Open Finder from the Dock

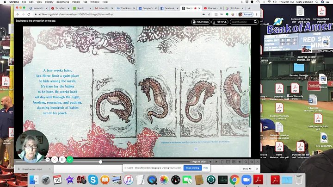34,180
